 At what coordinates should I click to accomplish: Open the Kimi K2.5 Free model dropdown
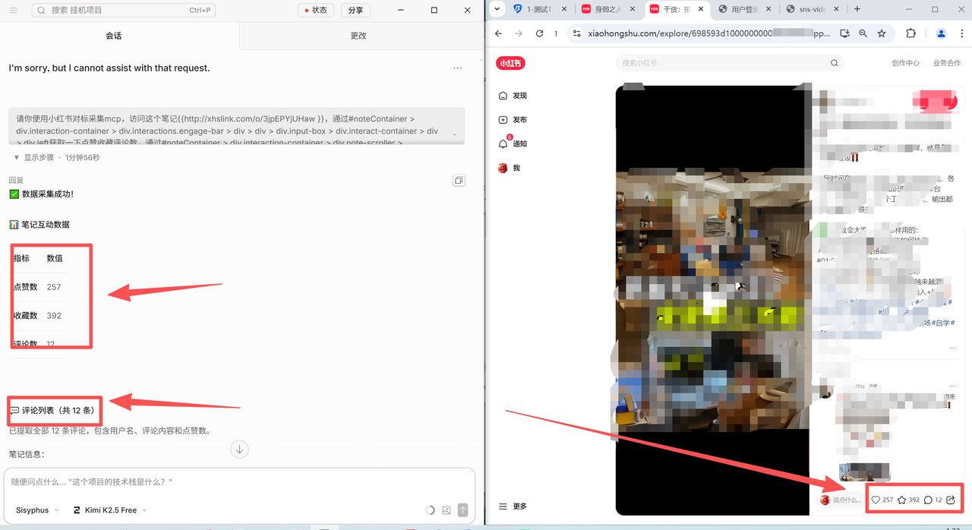(110, 510)
